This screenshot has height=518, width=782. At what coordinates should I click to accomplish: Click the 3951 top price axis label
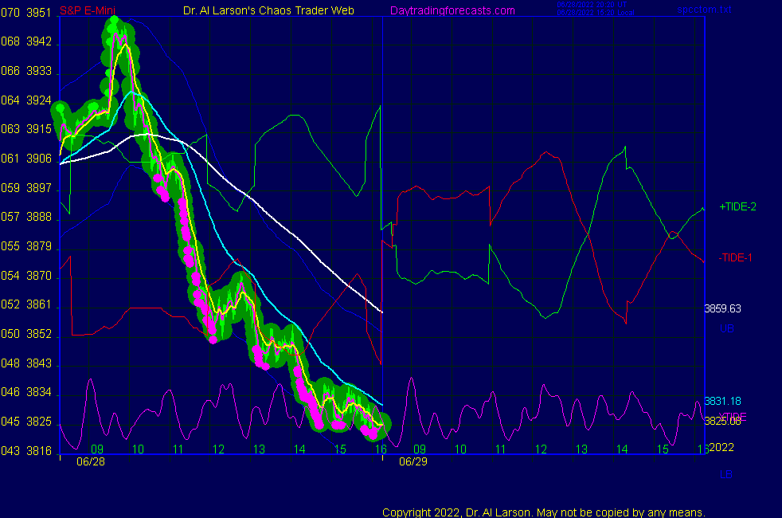[40, 12]
